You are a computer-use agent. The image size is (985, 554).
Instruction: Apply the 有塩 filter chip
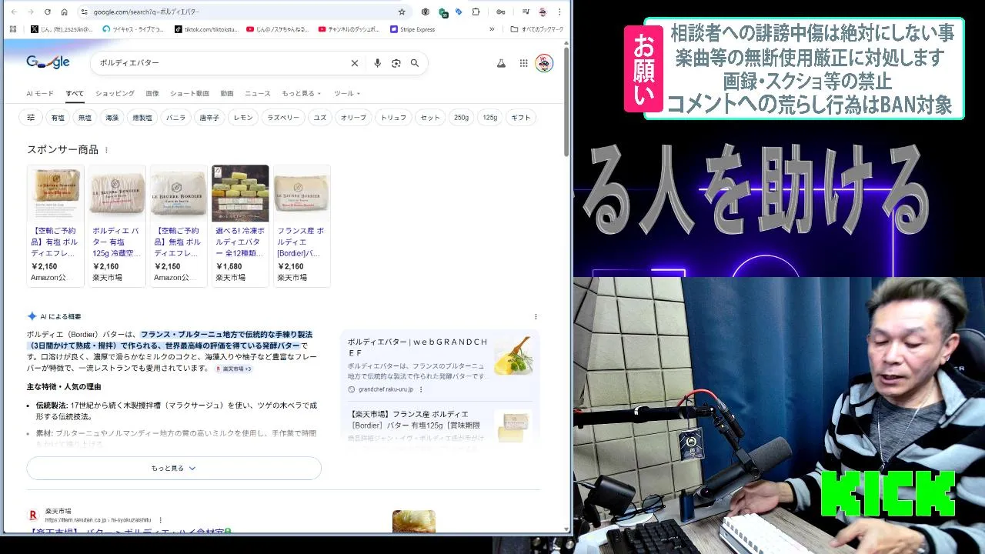tap(58, 118)
